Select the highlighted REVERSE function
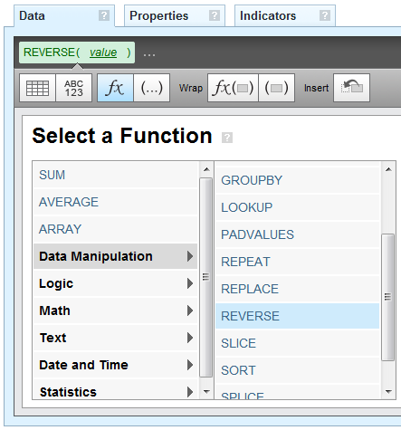The width and height of the screenshot is (401, 430). point(297,316)
